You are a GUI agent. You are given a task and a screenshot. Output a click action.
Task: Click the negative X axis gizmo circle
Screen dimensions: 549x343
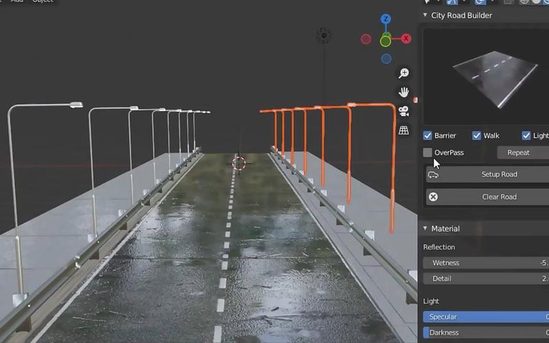pyautogui.click(x=366, y=39)
